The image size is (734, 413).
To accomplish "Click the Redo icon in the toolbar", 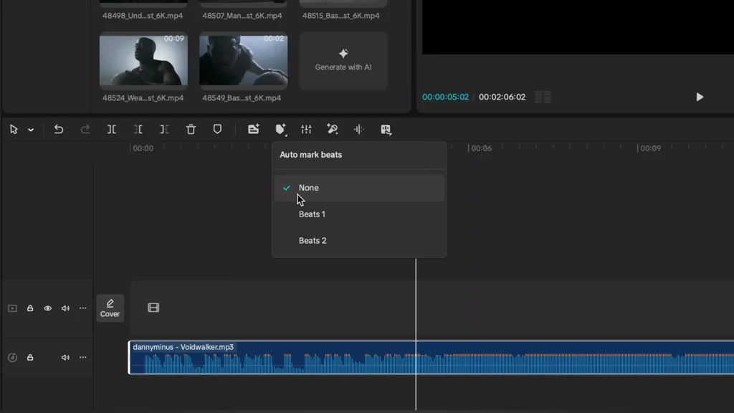I will coord(85,129).
